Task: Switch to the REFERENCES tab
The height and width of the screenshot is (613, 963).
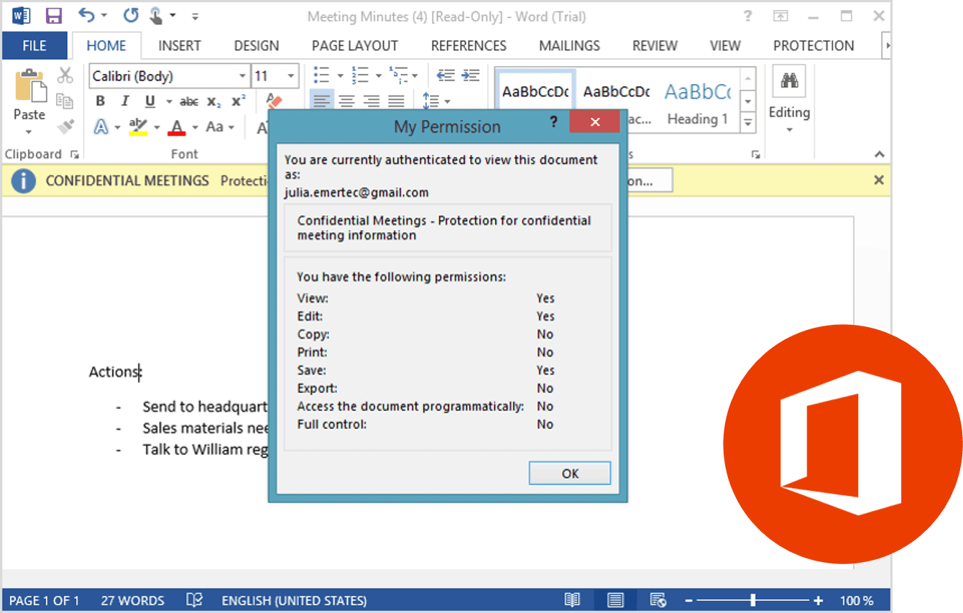Action: pyautogui.click(x=469, y=45)
